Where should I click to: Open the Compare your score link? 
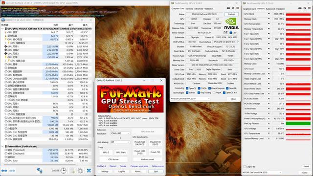coord(139,166)
